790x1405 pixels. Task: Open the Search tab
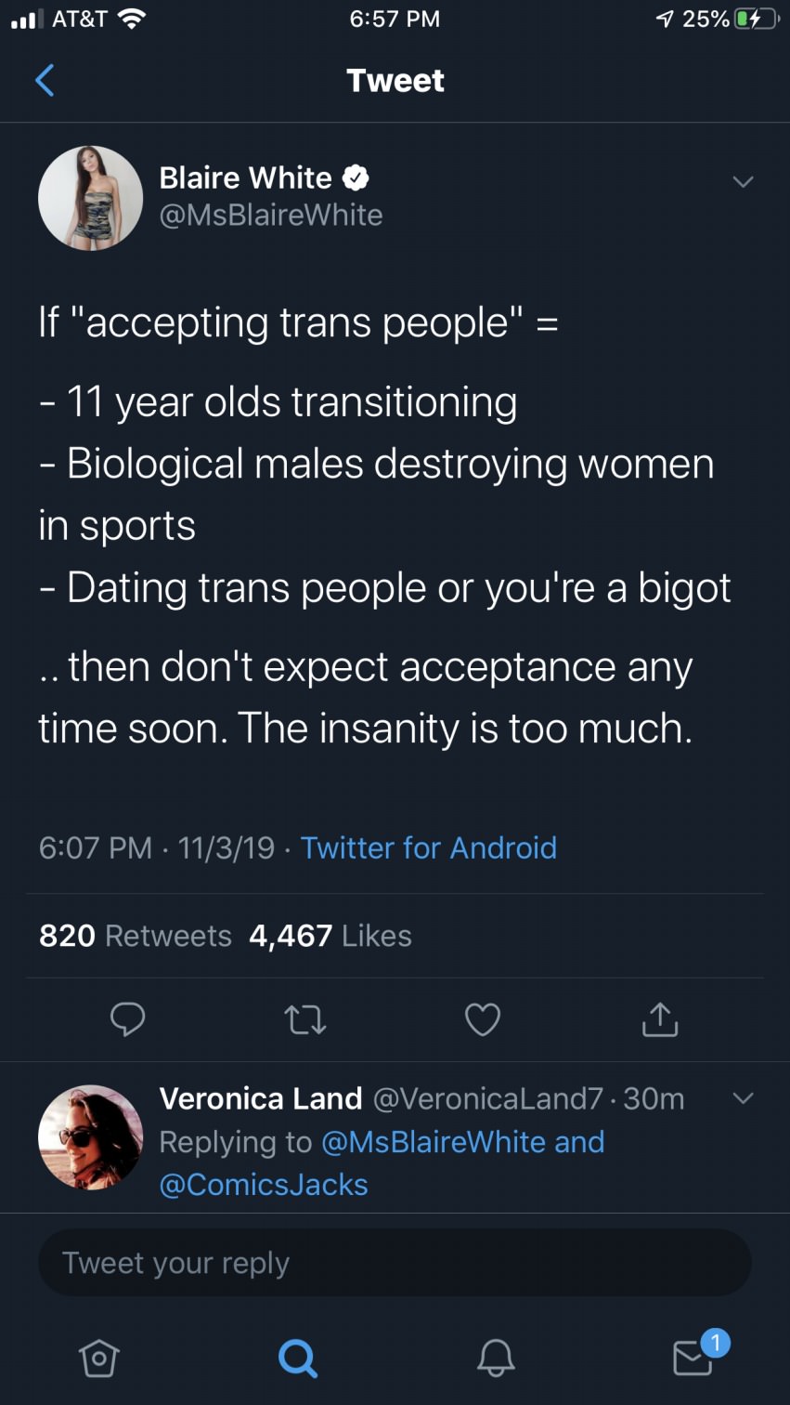click(298, 1359)
